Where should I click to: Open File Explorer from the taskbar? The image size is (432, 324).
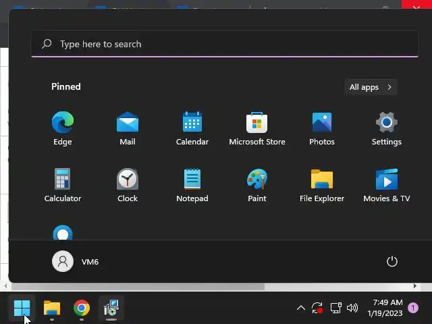tap(52, 308)
